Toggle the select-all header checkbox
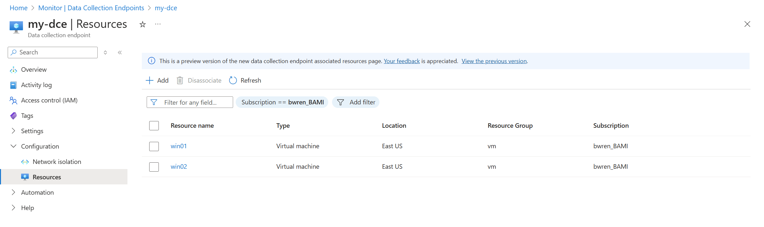Screen dimensions: 764x227 pos(154,126)
